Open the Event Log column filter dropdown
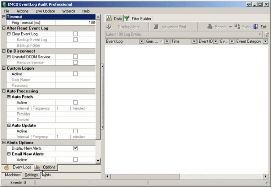This screenshot has width=271, height=187. pyautogui.click(x=142, y=42)
